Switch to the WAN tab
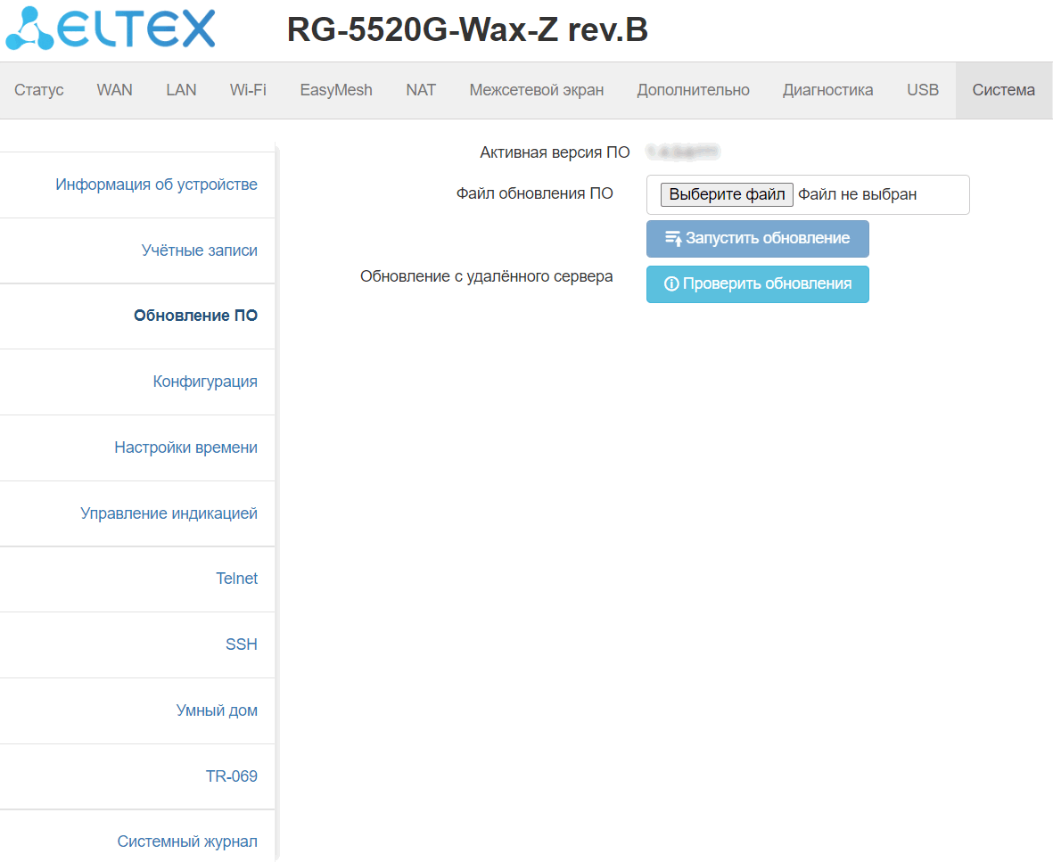This screenshot has height=862, width=1053. tap(115, 90)
